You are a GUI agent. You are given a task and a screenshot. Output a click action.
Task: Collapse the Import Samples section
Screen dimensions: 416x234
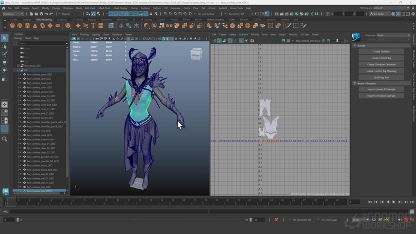[x=355, y=83]
